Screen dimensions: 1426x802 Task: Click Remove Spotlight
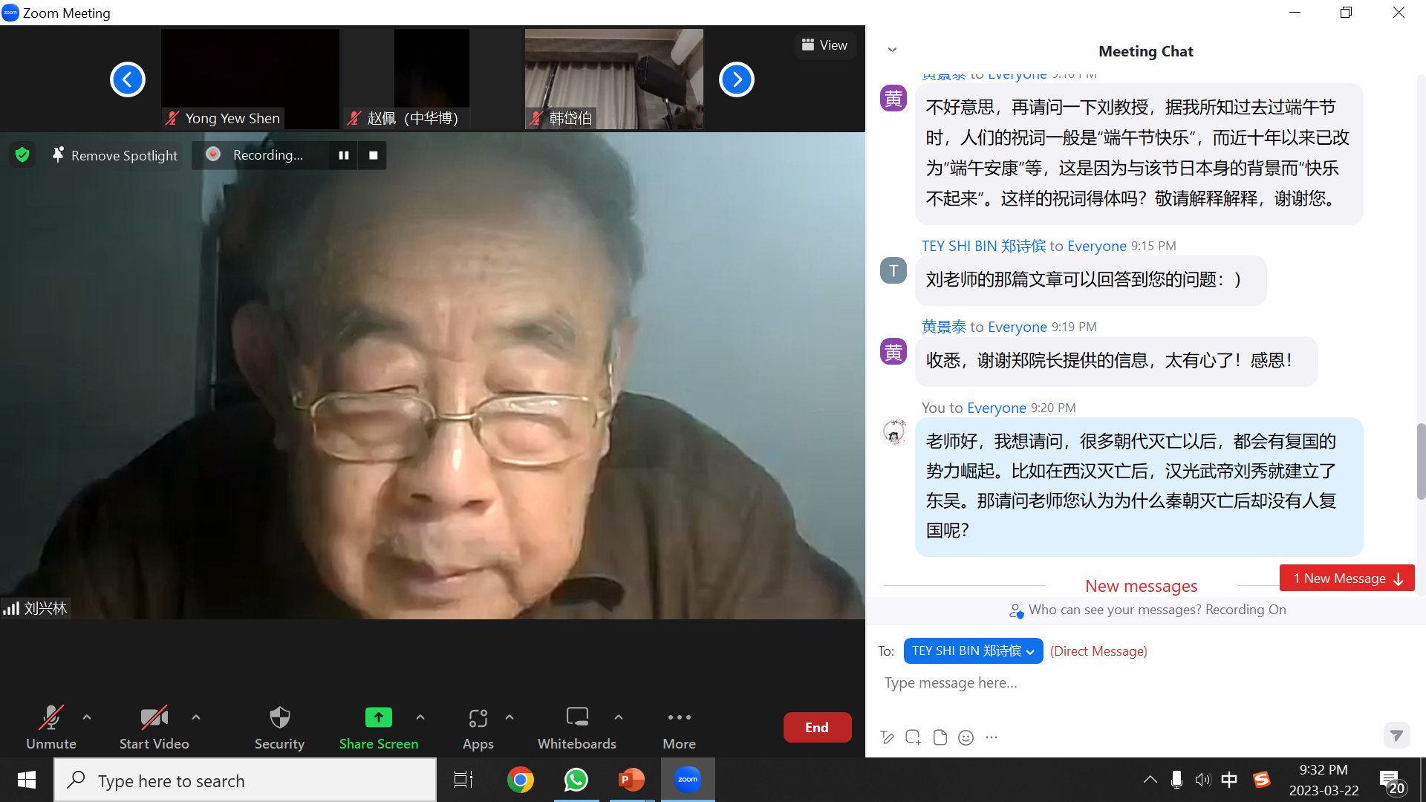tap(115, 155)
